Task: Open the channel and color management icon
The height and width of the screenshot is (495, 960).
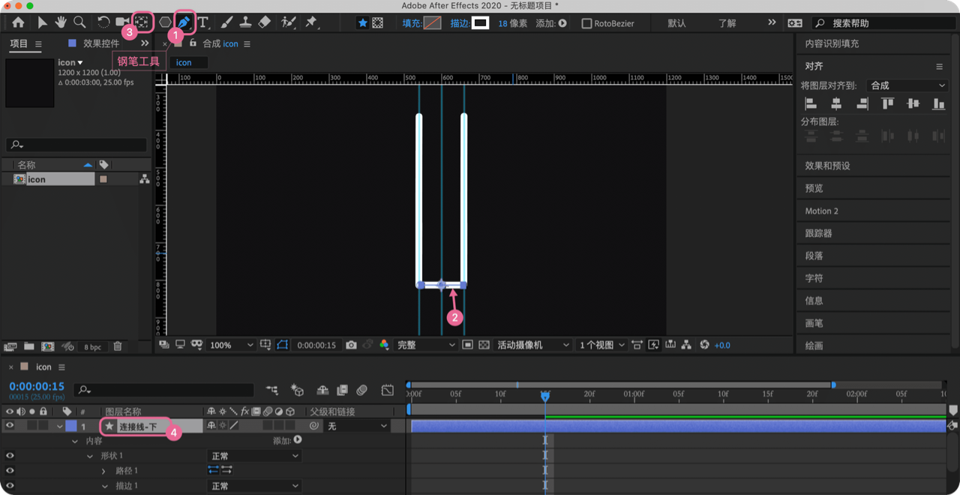Action: pos(384,345)
